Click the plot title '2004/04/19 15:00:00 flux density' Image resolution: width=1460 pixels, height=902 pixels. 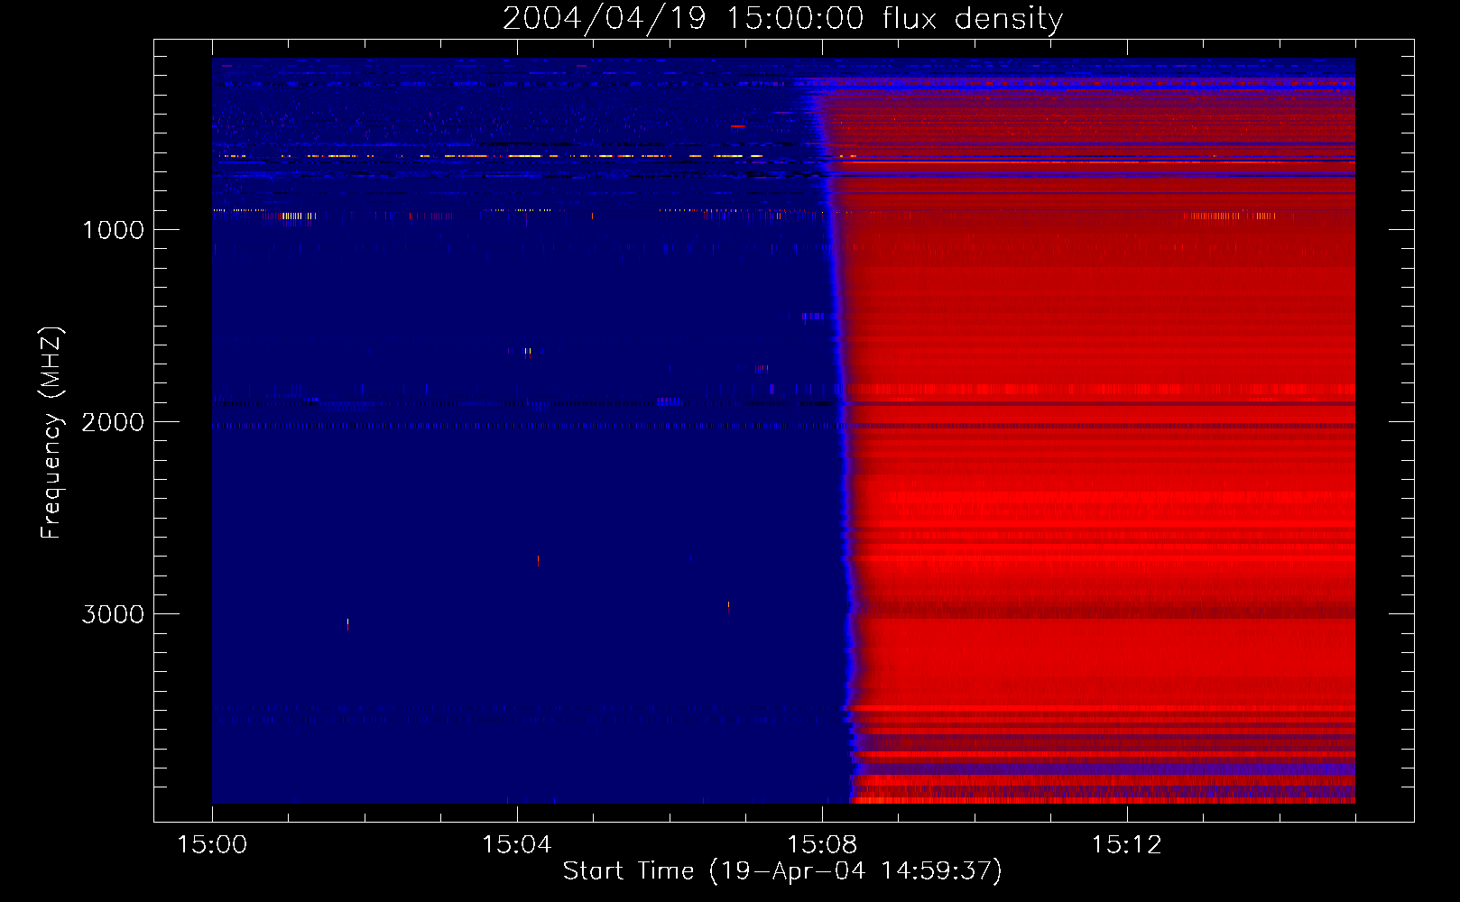[782, 18]
